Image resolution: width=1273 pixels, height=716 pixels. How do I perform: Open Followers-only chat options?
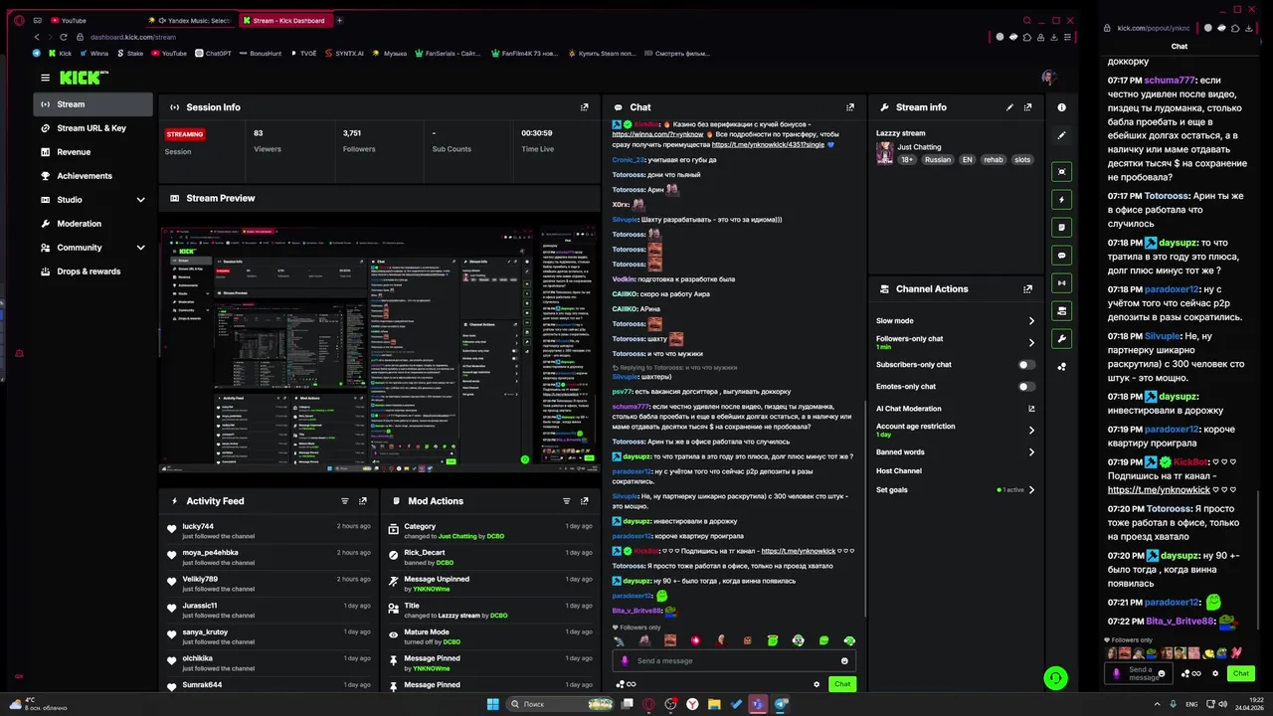coord(956,342)
